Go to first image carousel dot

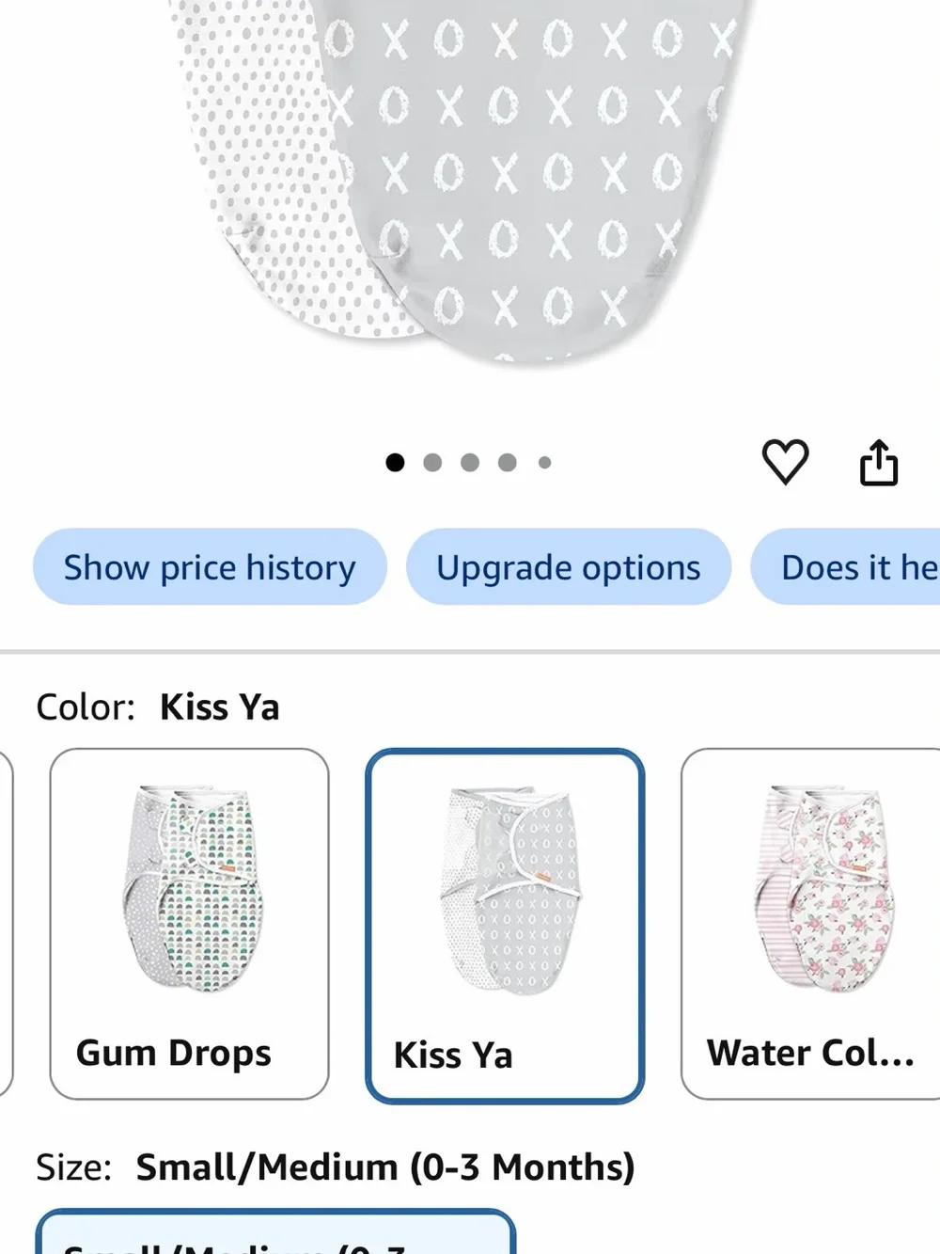(x=395, y=462)
